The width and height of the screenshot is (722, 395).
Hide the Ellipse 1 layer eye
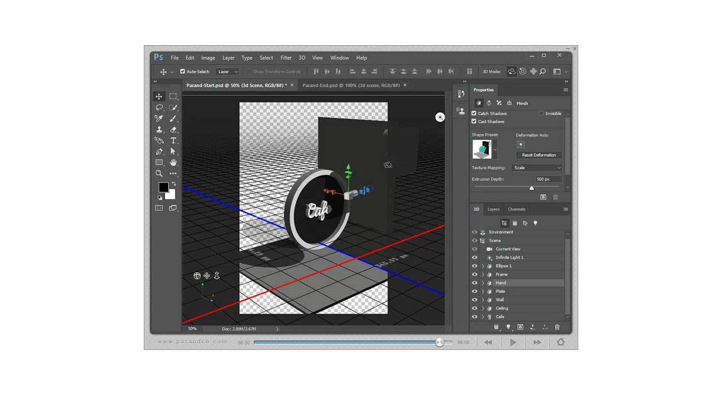[x=474, y=266]
